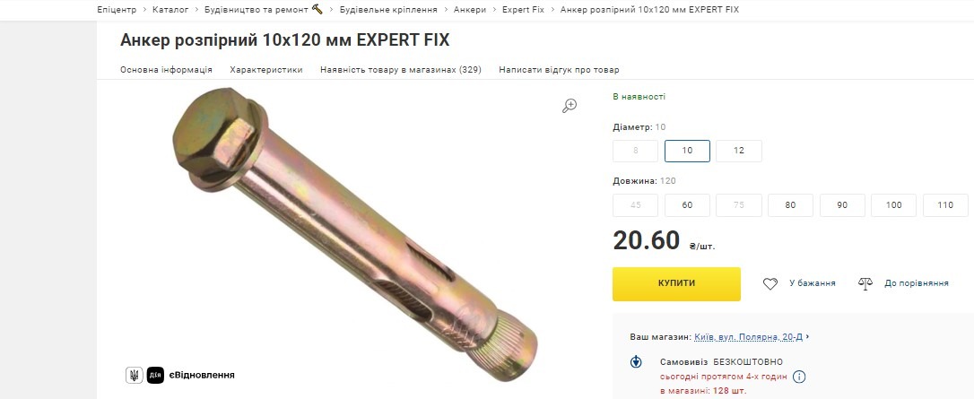Click the Дія logo icon

[x=155, y=375]
